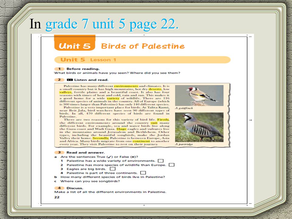This screenshot has height=219, width=292.
Task: Tick the checkbox for 'Eagles are big birds'
Action: [113, 169]
